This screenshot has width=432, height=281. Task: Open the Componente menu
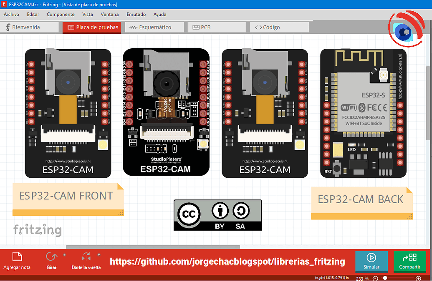coord(61,14)
